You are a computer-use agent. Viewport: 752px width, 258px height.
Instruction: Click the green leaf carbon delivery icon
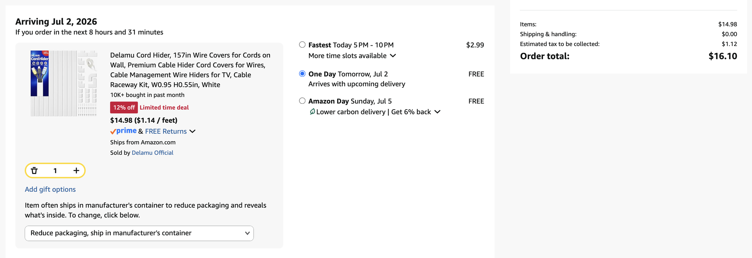point(312,112)
